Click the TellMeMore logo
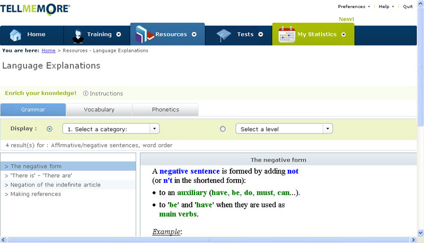The width and height of the screenshot is (424, 243). click(35, 9)
